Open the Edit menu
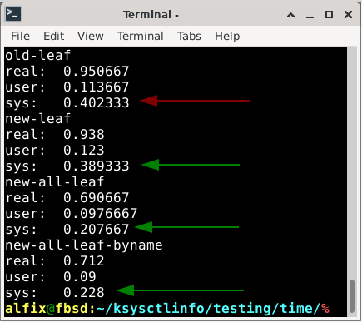This screenshot has height=322, width=362. pyautogui.click(x=54, y=36)
